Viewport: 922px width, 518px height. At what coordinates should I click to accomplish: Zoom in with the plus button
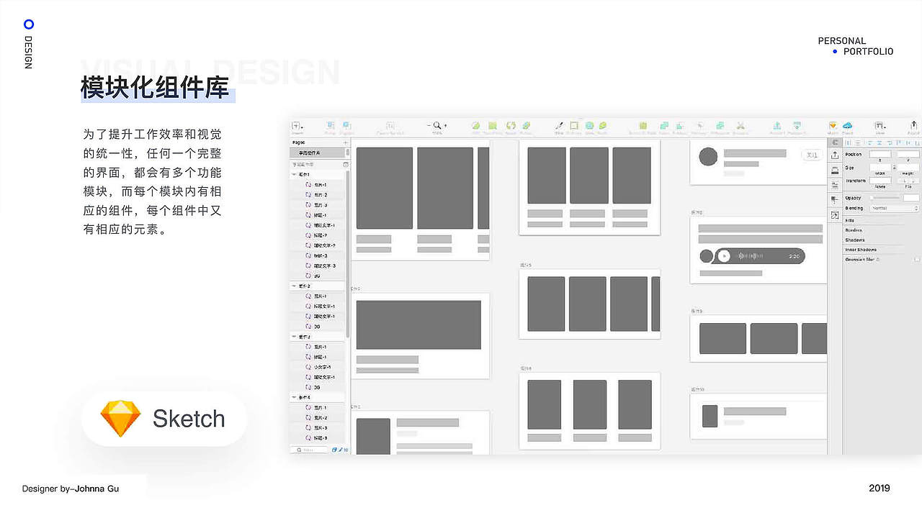point(445,126)
